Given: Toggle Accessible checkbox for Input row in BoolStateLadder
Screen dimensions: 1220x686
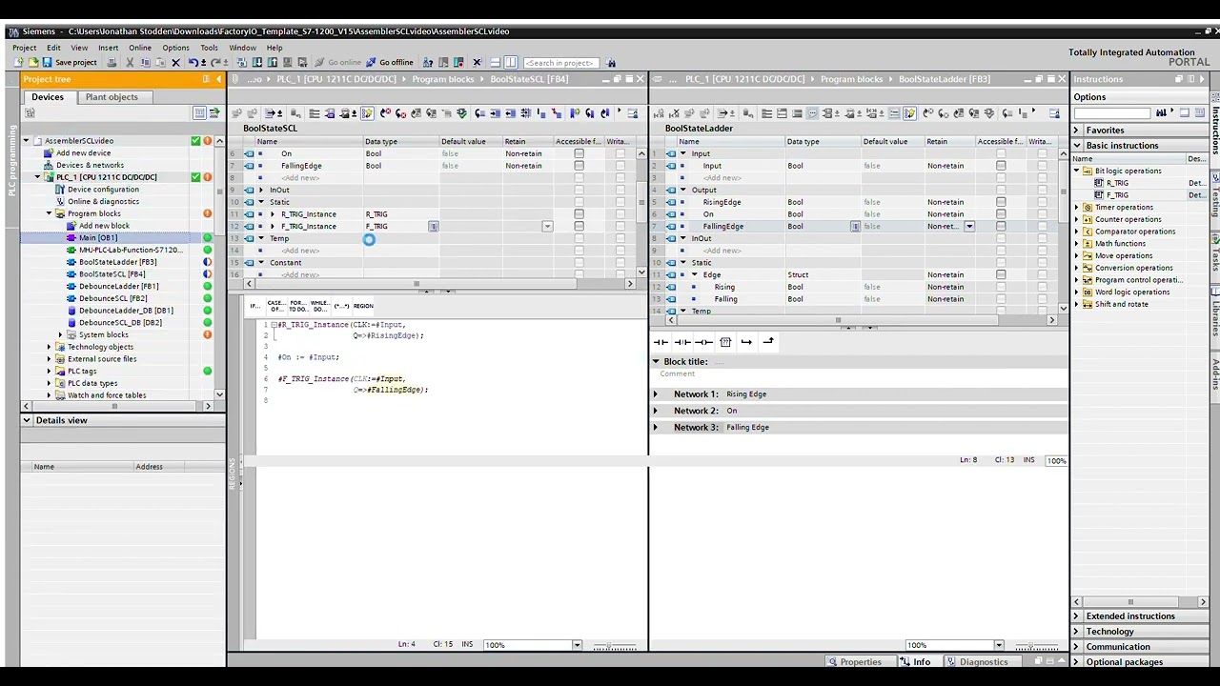Looking at the screenshot, I should 1001,166.
